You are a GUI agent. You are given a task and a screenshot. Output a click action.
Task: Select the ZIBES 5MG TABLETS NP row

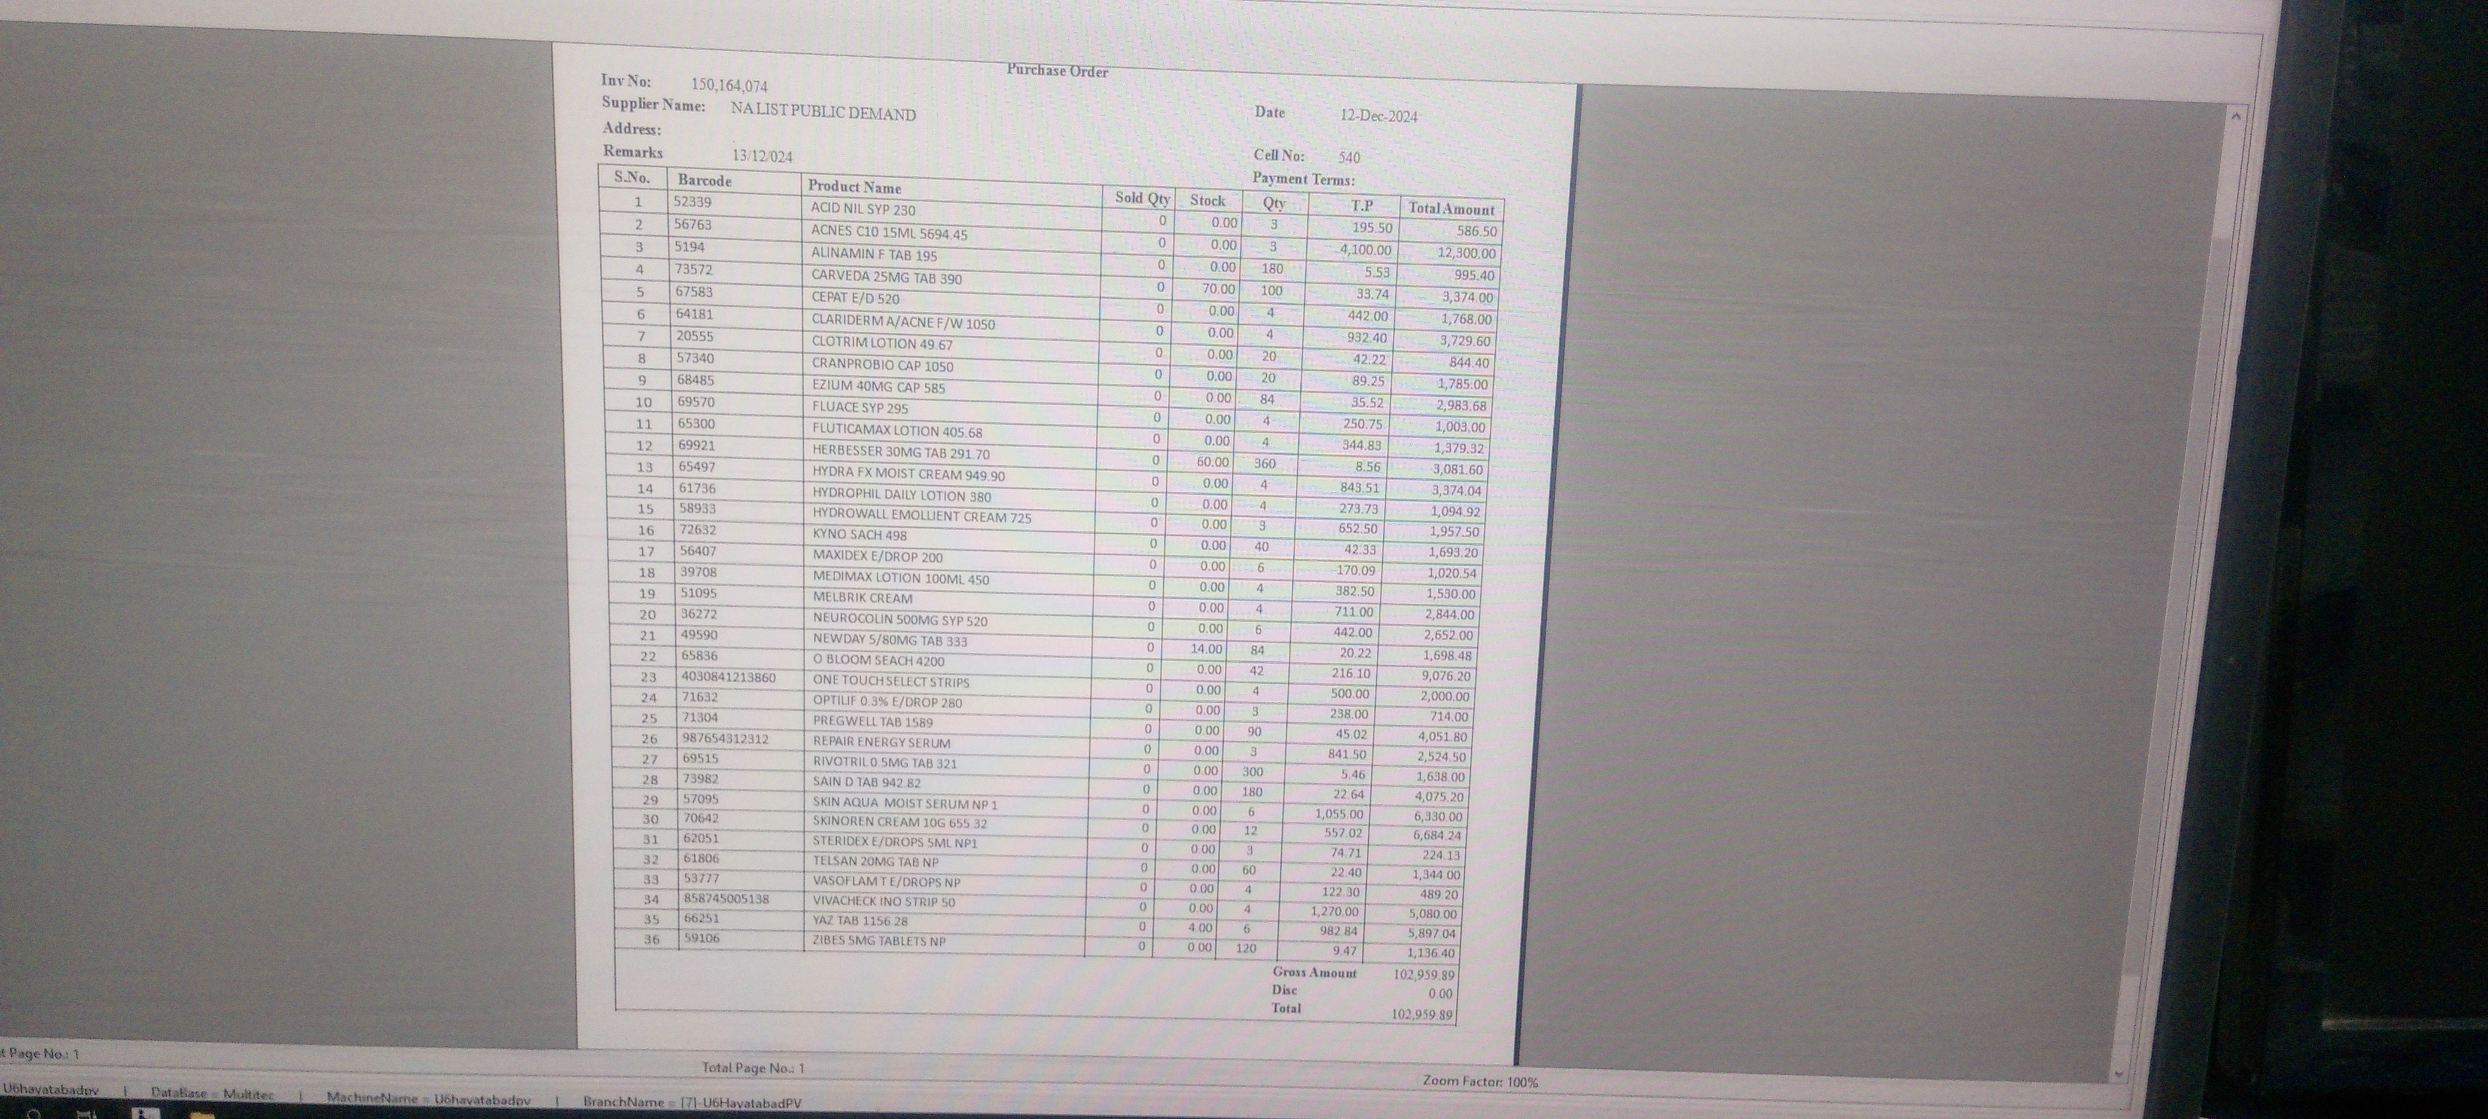click(x=878, y=940)
